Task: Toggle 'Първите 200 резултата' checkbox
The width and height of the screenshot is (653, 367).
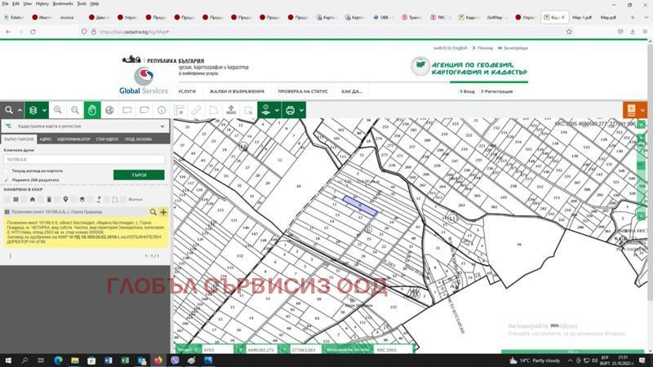Action: tap(7, 179)
